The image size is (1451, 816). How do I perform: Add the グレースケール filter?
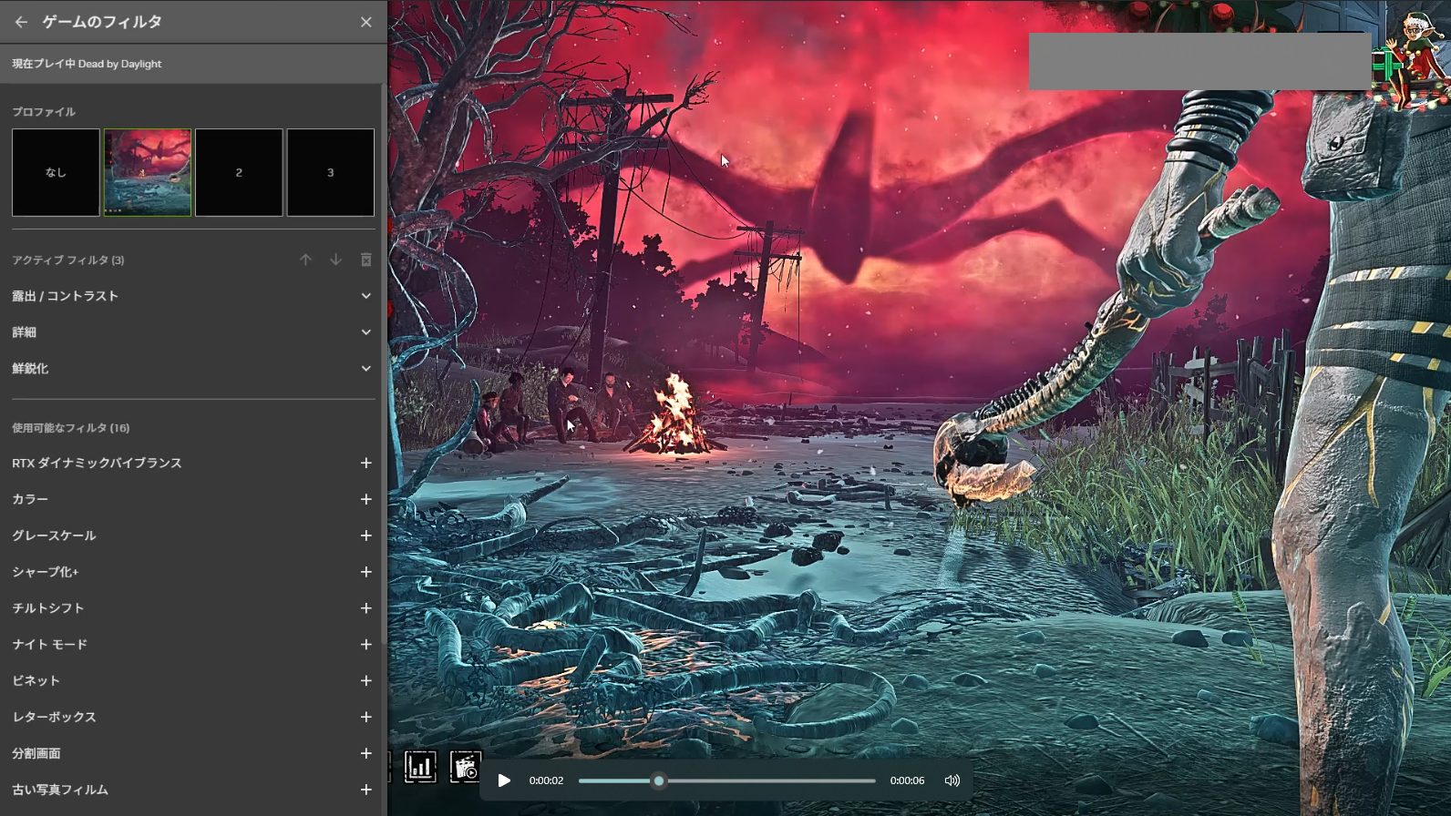click(365, 535)
